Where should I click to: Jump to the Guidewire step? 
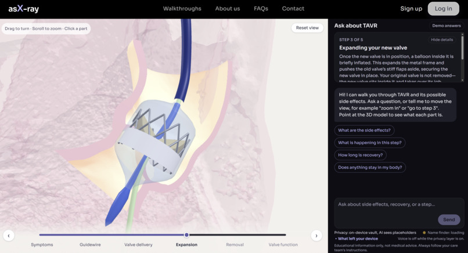point(90,245)
